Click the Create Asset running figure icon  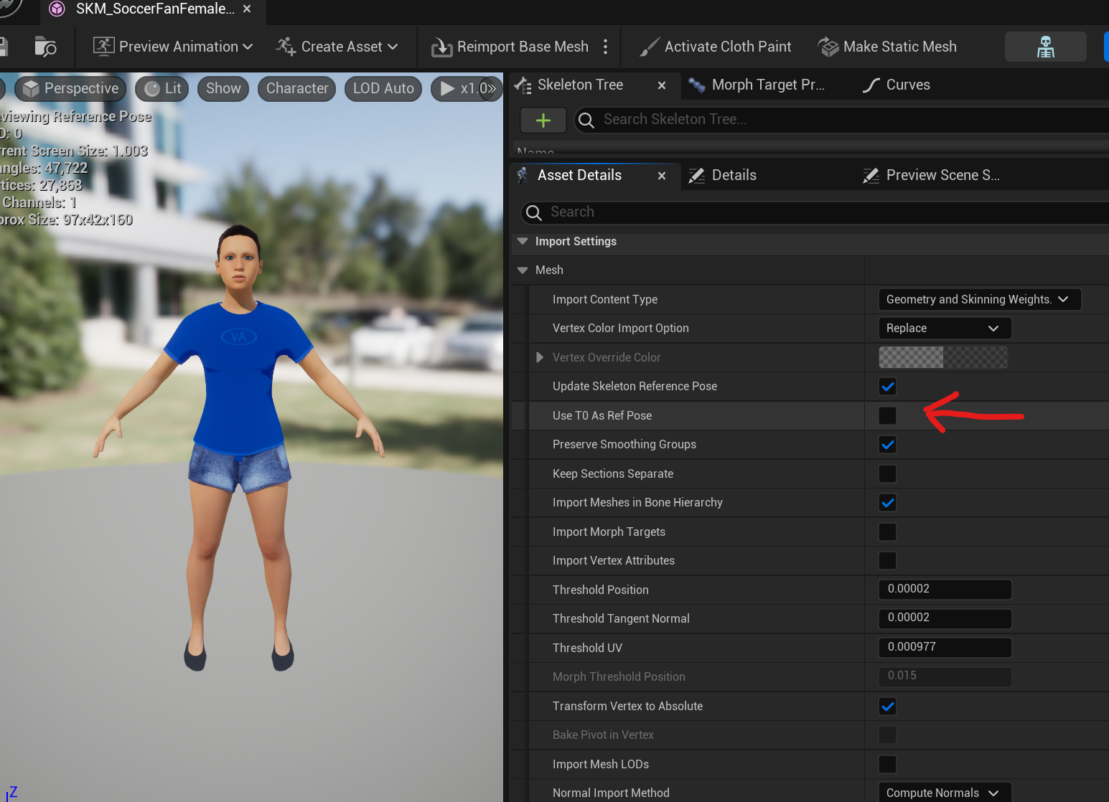pos(285,46)
